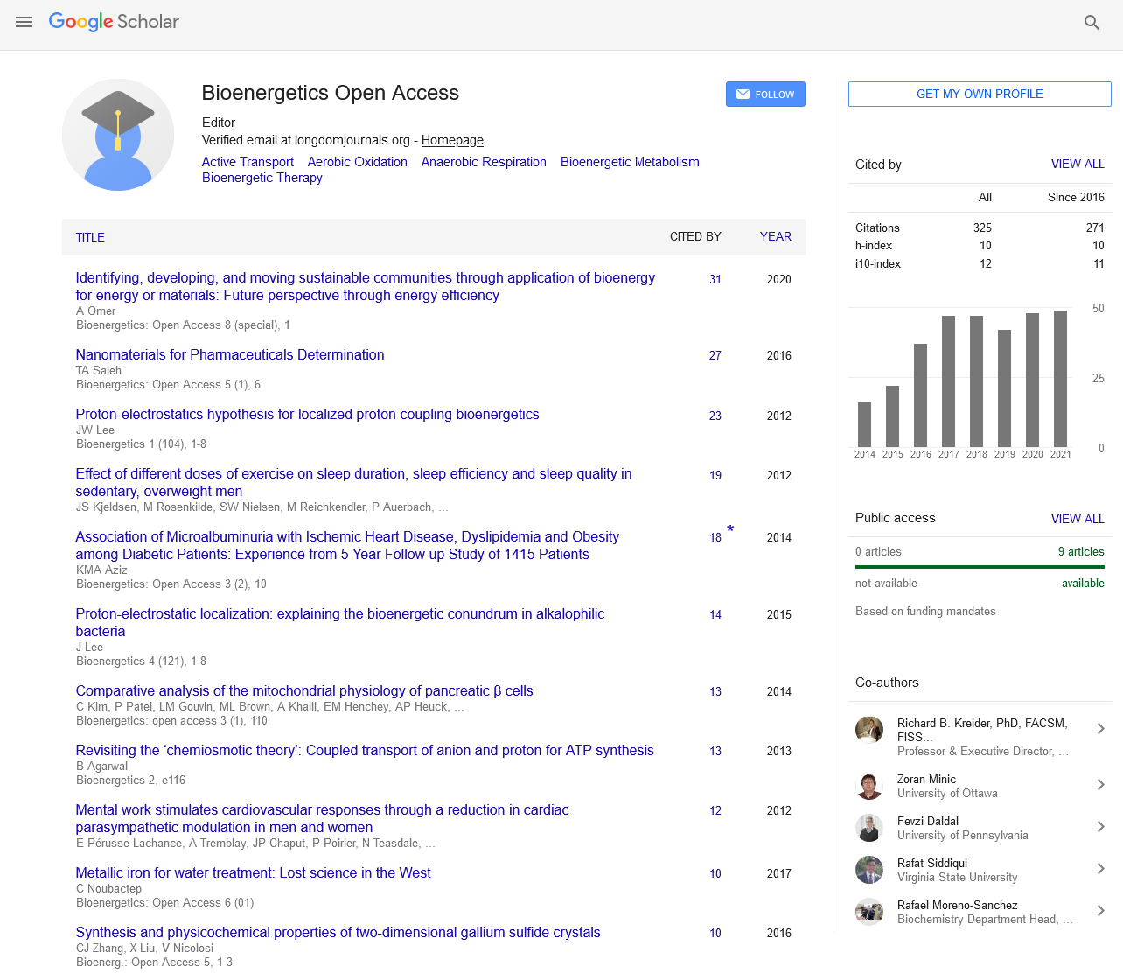Expand Richard B. Kreider co-author chevron
The height and width of the screenshot is (980, 1123).
(1100, 729)
